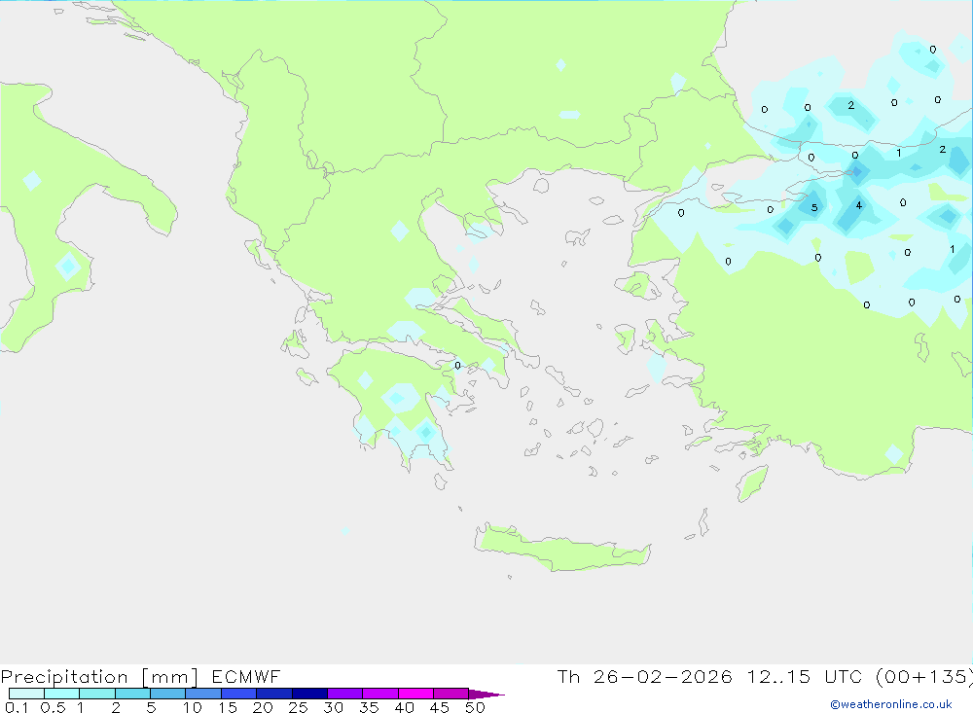
Task: Select the purple swatch between 30 and 35
Action: [x=345, y=694]
